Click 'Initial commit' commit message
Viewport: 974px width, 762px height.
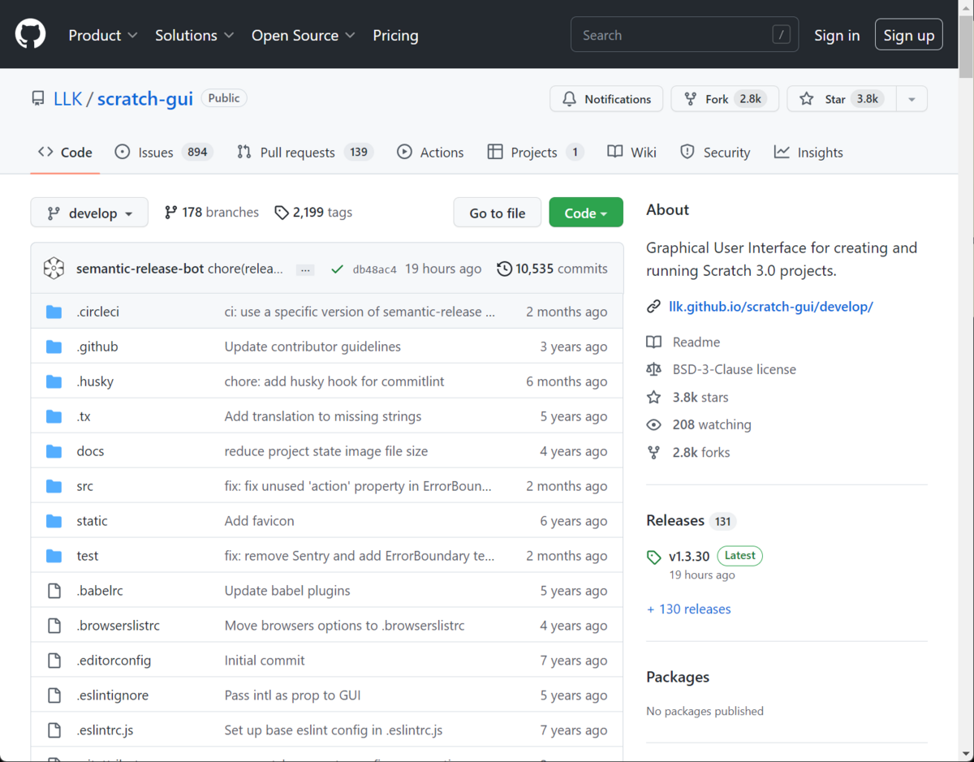coord(265,661)
